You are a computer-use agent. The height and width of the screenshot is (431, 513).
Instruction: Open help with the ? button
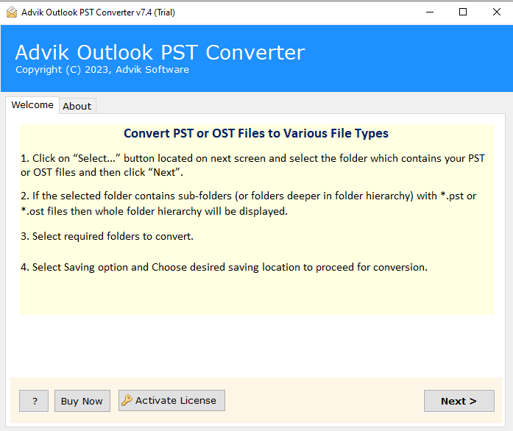click(34, 401)
